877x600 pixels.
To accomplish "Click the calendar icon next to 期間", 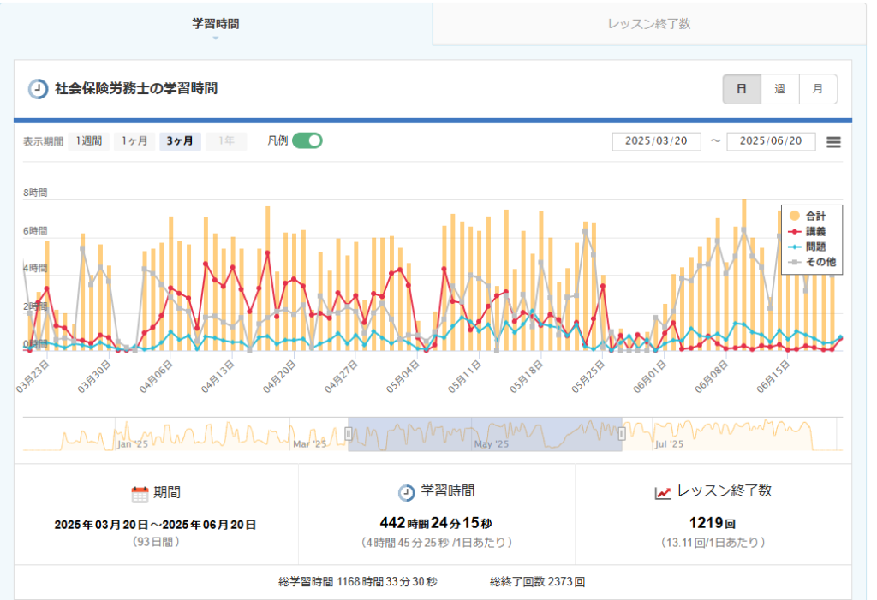I will click(x=140, y=494).
